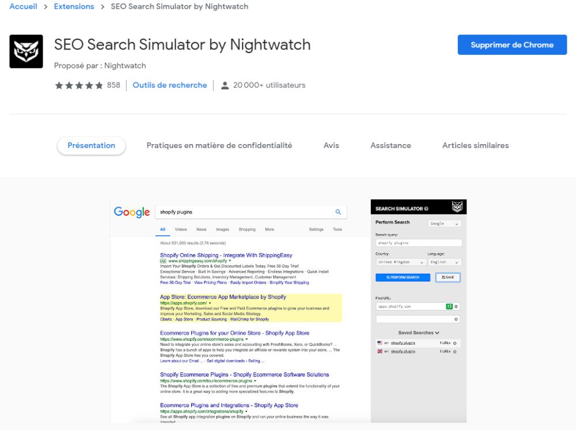
Task: Click the Save button in simulator
Action: pyautogui.click(x=448, y=277)
